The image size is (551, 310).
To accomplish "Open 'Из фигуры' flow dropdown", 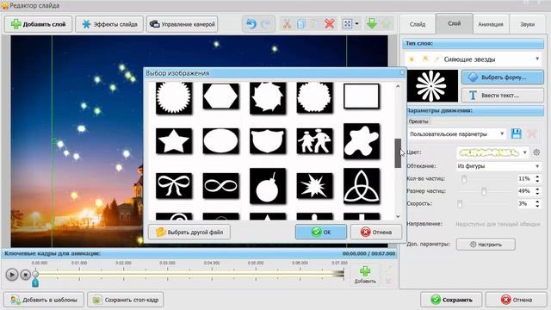I will 498,166.
